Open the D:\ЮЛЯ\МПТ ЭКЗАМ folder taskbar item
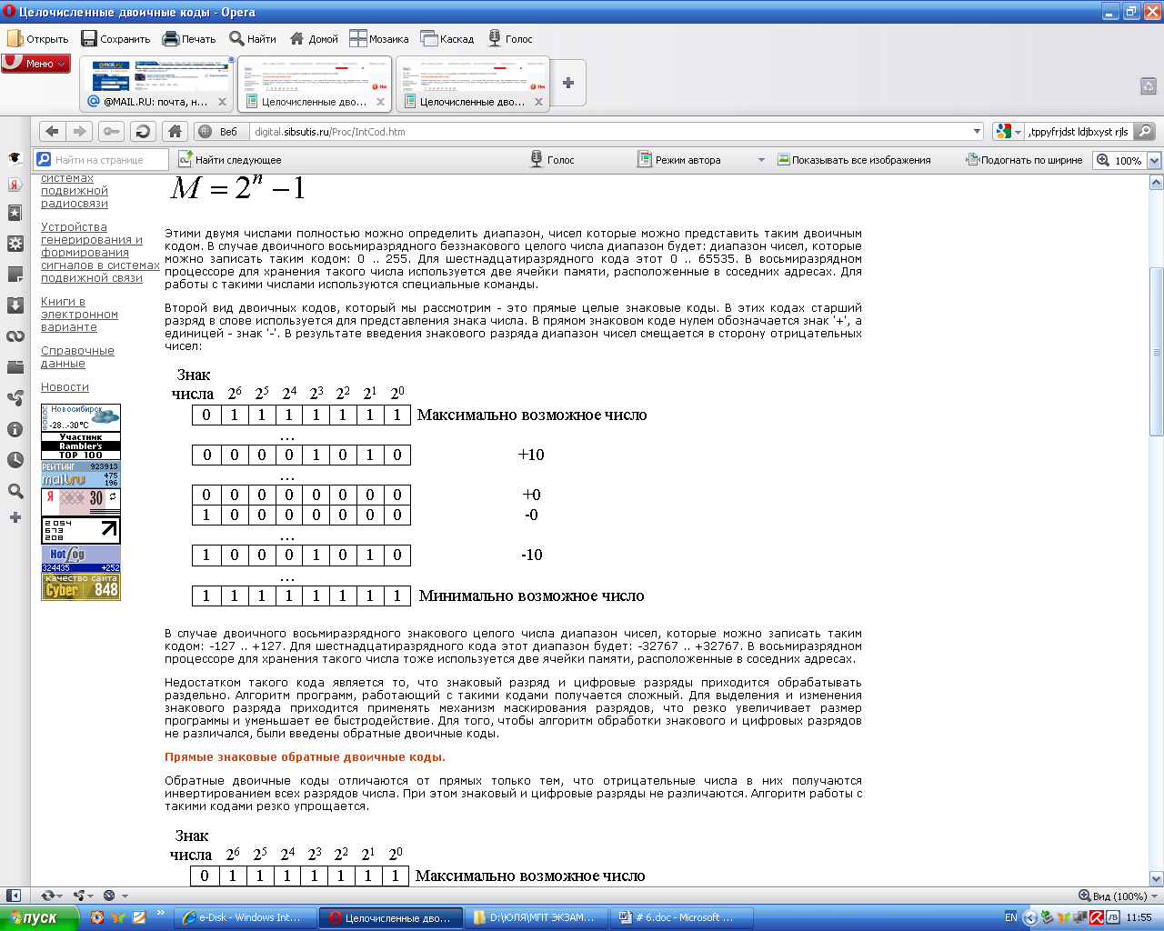Viewport: 1164px width, 931px height. tap(537, 917)
